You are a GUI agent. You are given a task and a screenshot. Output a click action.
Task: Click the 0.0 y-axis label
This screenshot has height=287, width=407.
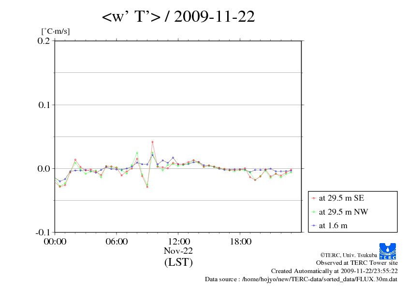tap(44, 169)
